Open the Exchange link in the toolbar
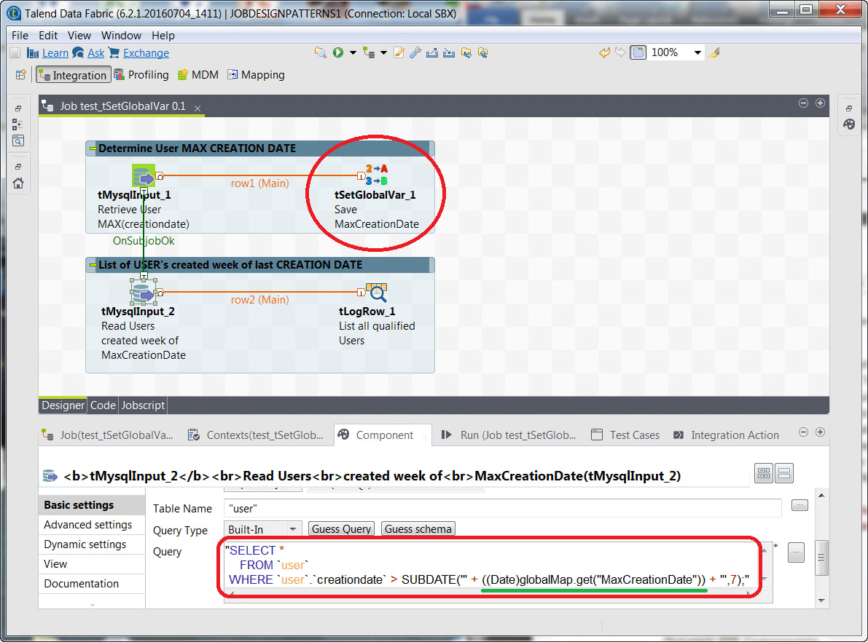 145,52
